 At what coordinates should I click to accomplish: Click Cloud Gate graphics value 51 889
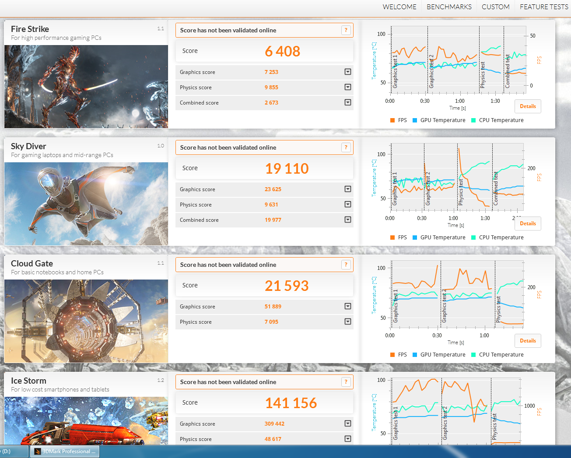[x=273, y=307]
